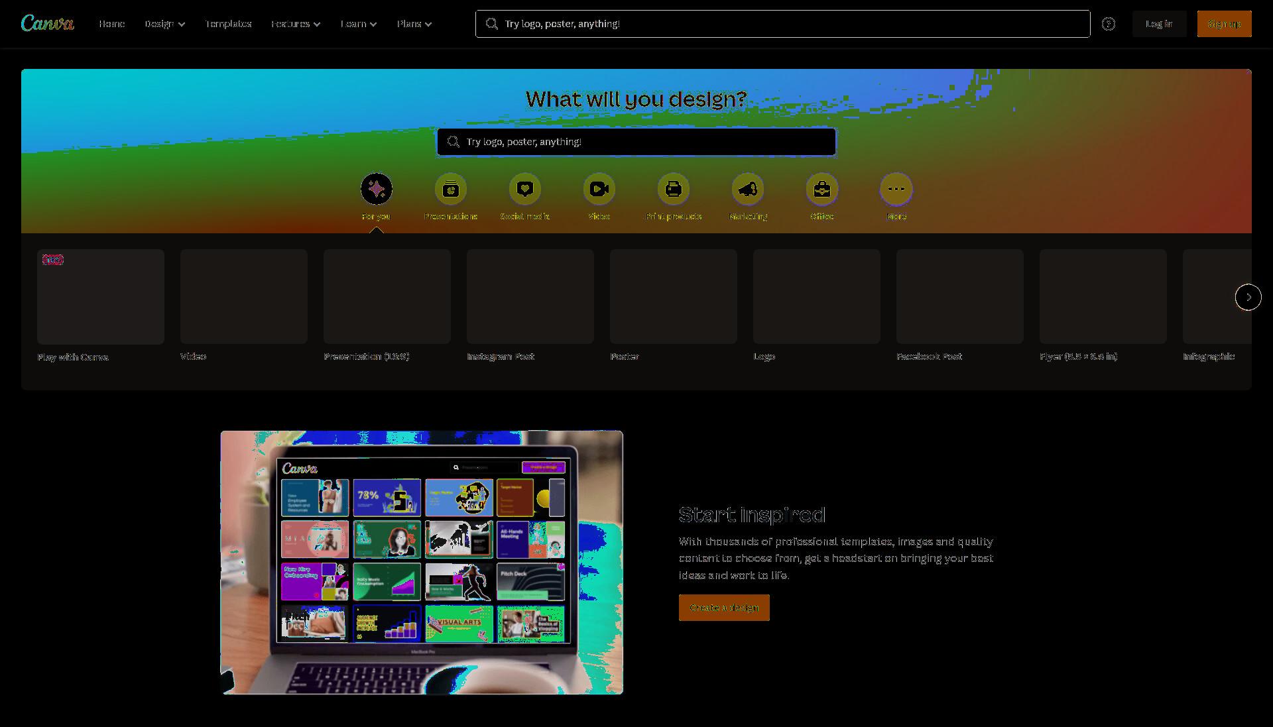Image resolution: width=1273 pixels, height=727 pixels.
Task: Select the Print products category icon
Action: coord(674,189)
